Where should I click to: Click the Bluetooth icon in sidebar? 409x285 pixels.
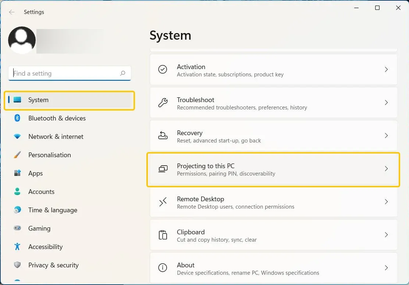point(18,118)
